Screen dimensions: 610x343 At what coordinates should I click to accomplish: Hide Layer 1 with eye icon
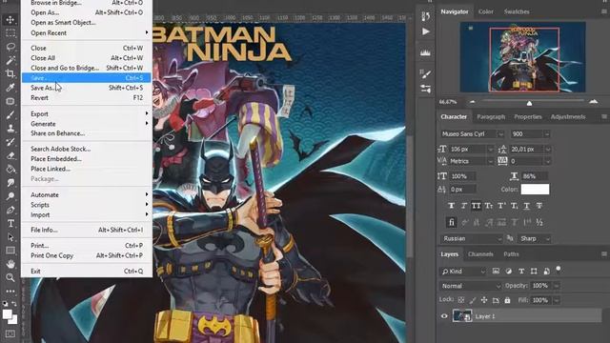pyautogui.click(x=444, y=316)
